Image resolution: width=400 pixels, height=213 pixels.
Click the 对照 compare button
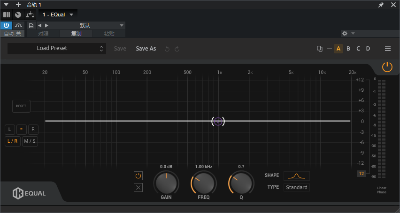click(x=43, y=34)
